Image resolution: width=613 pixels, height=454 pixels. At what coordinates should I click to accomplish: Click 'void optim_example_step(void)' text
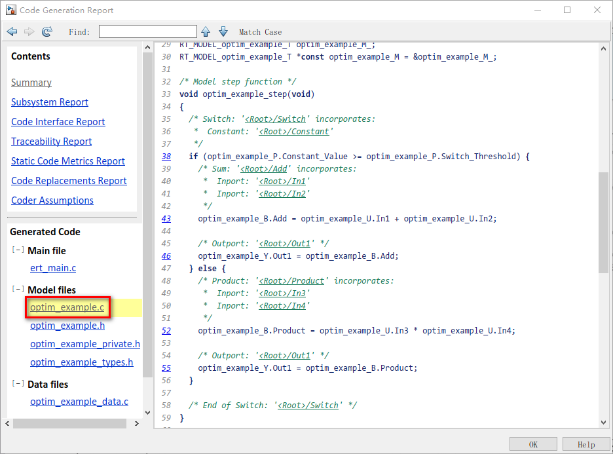247,94
